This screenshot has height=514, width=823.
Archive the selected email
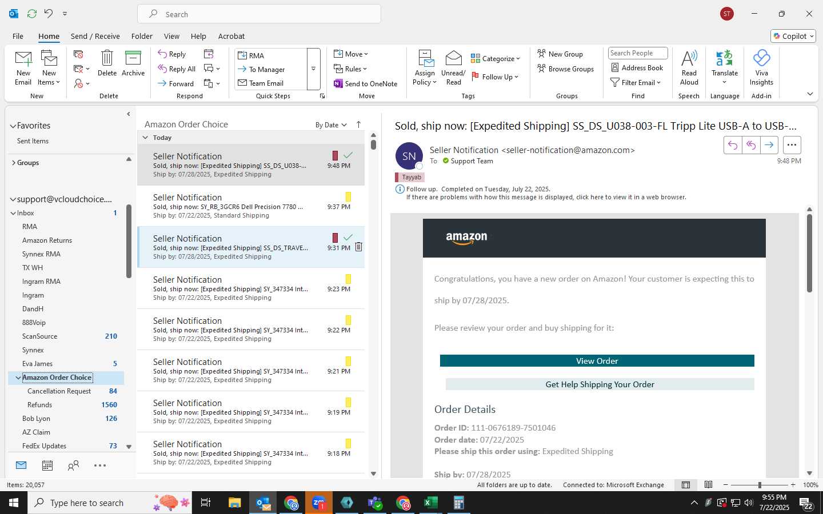pos(133,63)
